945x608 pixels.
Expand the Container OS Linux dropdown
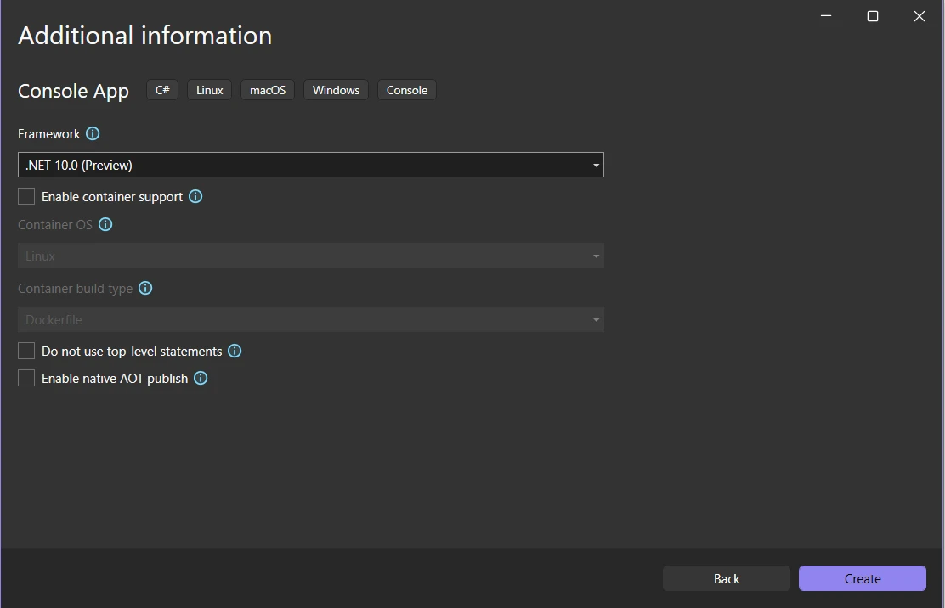pyautogui.click(x=310, y=256)
